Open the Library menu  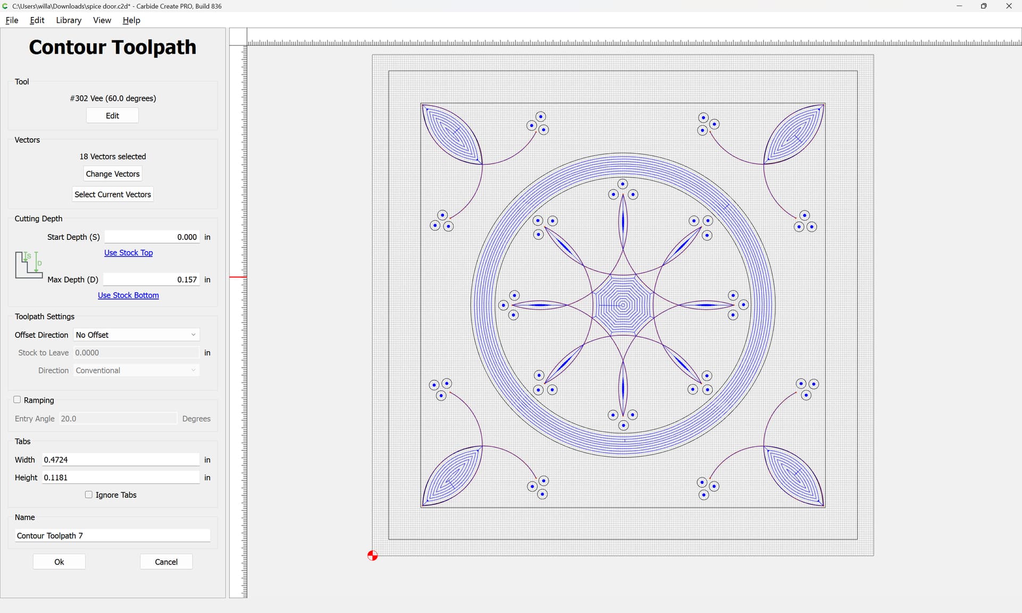pyautogui.click(x=69, y=20)
